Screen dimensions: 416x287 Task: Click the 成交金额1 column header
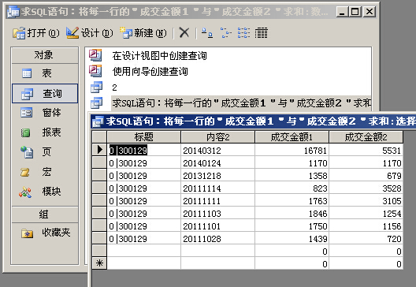coord(292,137)
